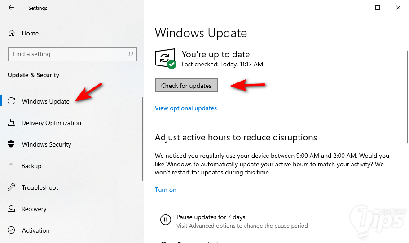Open View optional updates link
Screen dimensions: 409x243
coord(186,108)
